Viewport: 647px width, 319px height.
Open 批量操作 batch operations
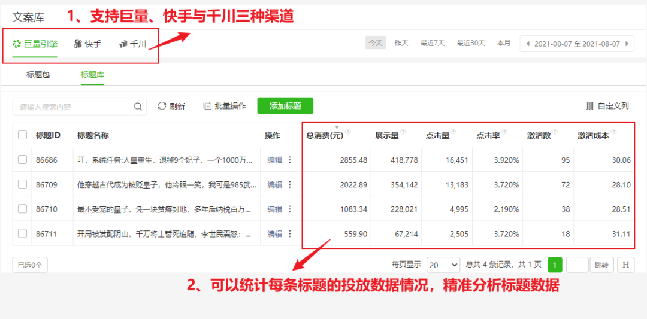(x=225, y=106)
